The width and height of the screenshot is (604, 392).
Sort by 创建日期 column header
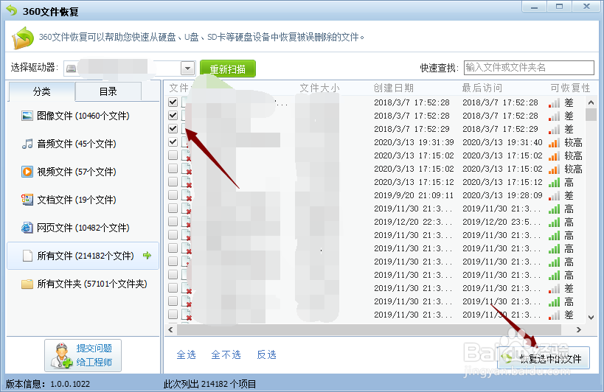[x=393, y=88]
